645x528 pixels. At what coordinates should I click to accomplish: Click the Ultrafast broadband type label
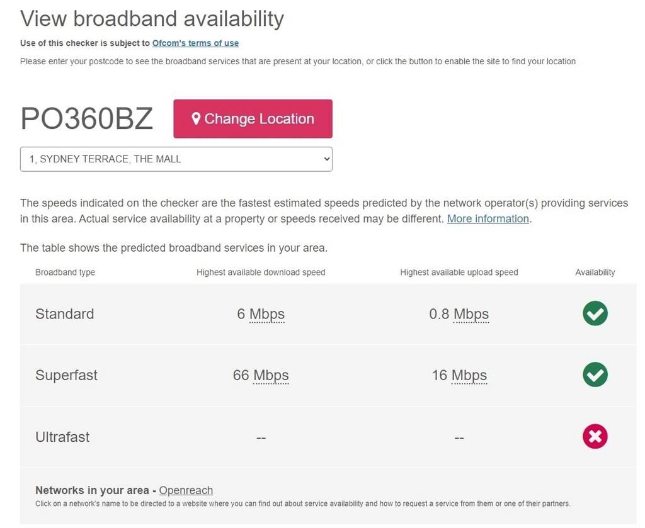[x=62, y=437]
